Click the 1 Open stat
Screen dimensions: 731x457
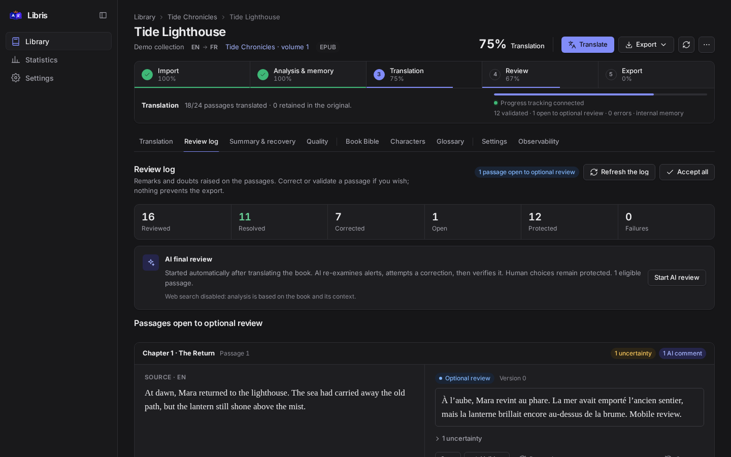point(473,222)
